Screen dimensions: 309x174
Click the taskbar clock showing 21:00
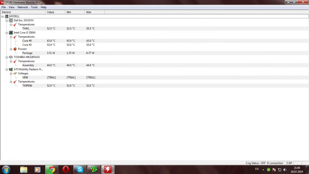297,169
